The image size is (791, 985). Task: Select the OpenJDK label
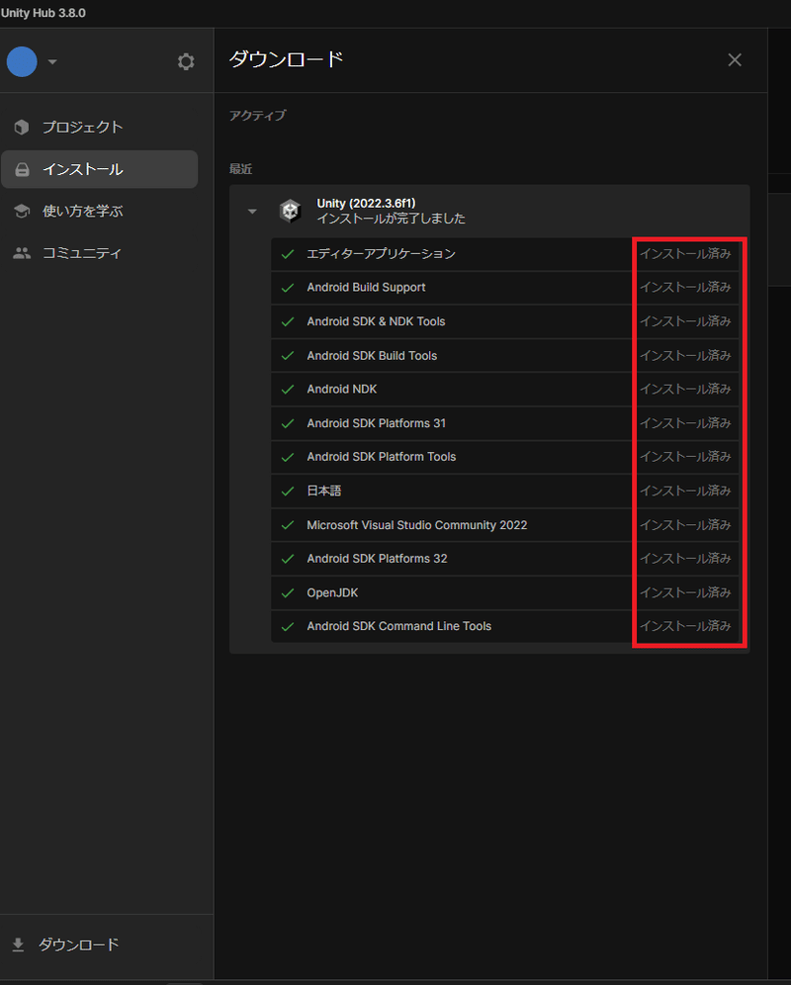(332, 592)
